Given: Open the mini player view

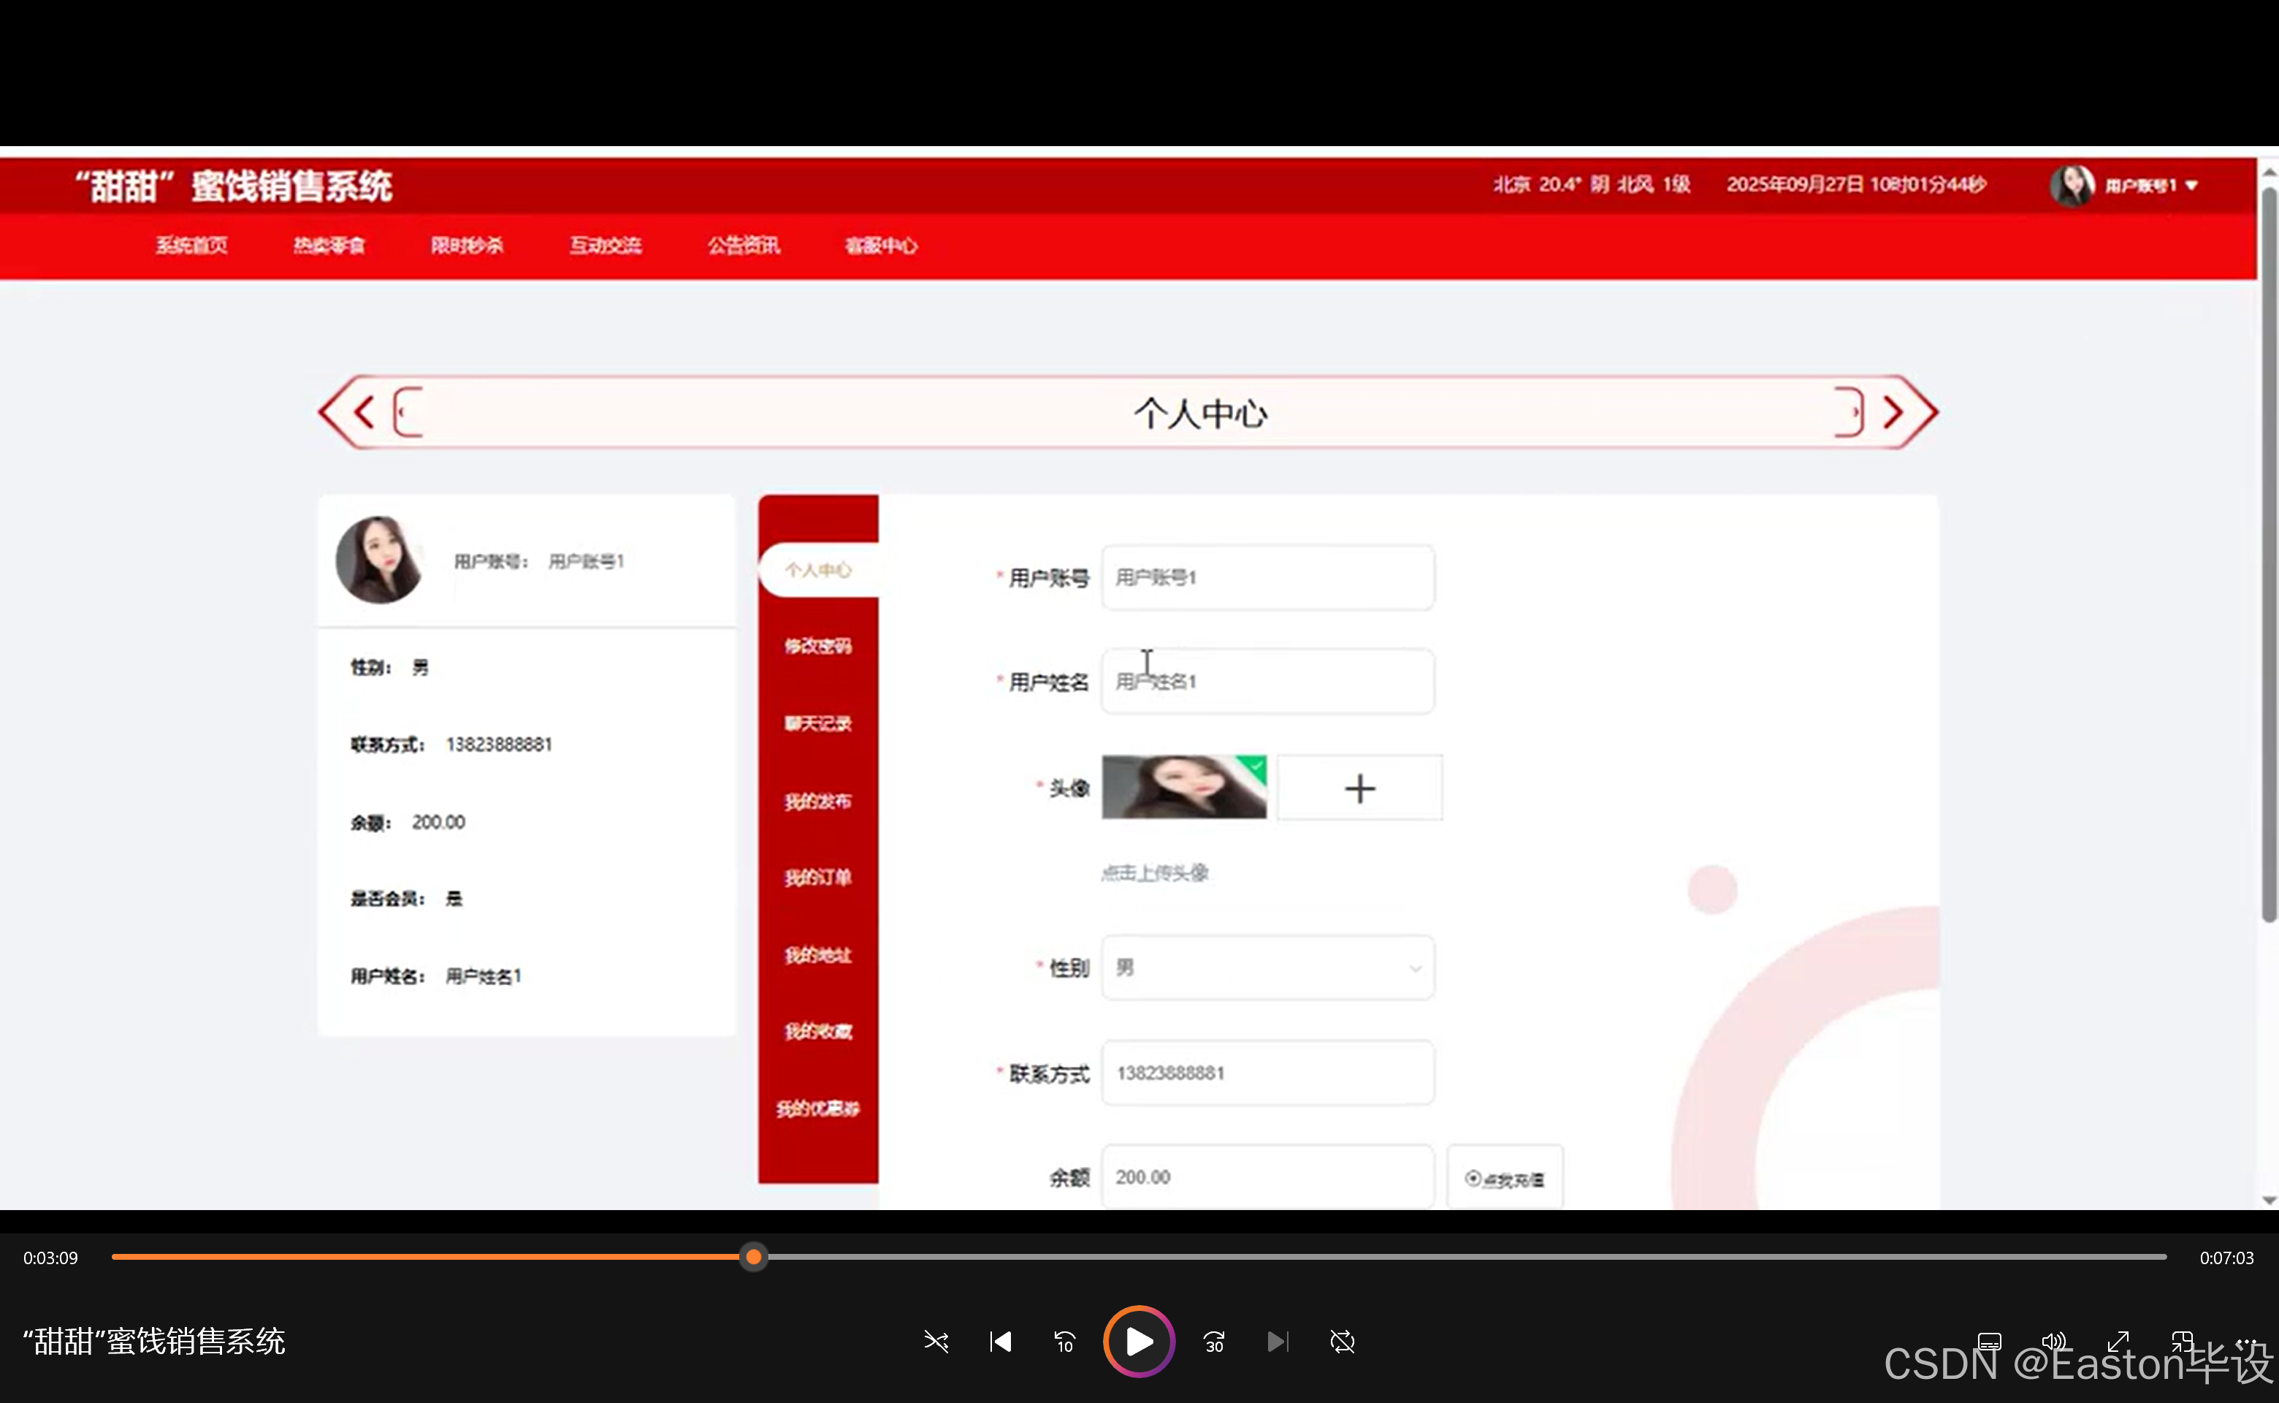Looking at the screenshot, I should 2182,1342.
